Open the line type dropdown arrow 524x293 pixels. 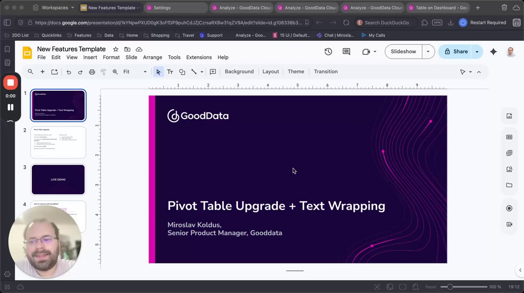202,72
